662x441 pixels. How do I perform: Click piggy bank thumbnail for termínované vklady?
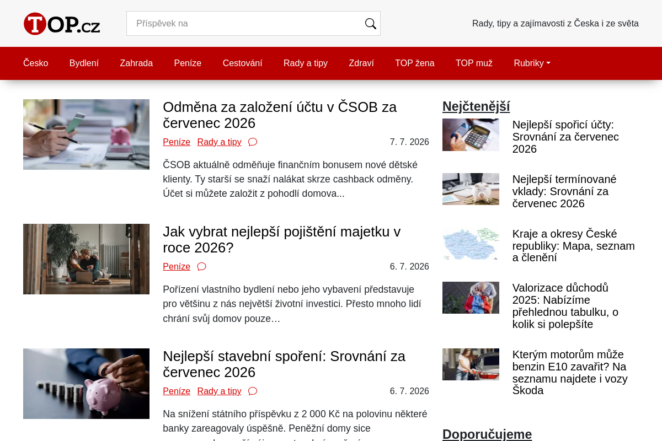click(471, 189)
